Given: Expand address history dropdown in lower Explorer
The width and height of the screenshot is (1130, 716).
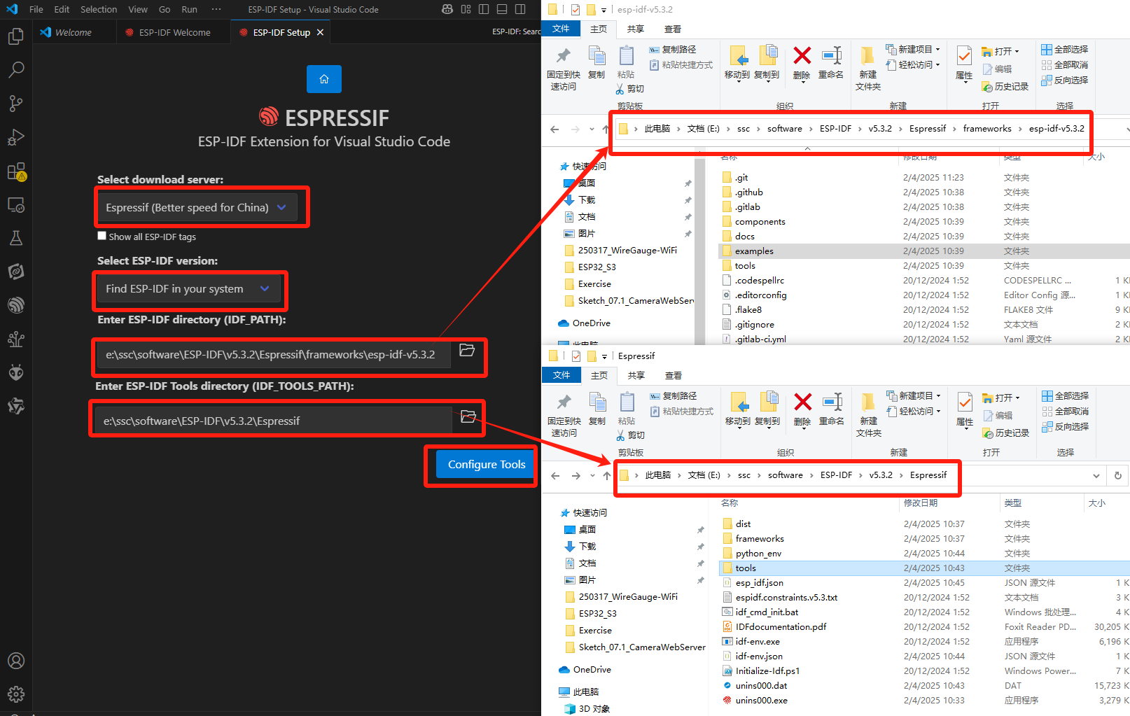Looking at the screenshot, I should [x=1096, y=475].
